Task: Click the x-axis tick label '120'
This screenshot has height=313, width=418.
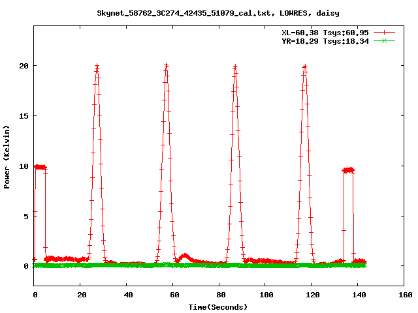Action: (x=313, y=295)
